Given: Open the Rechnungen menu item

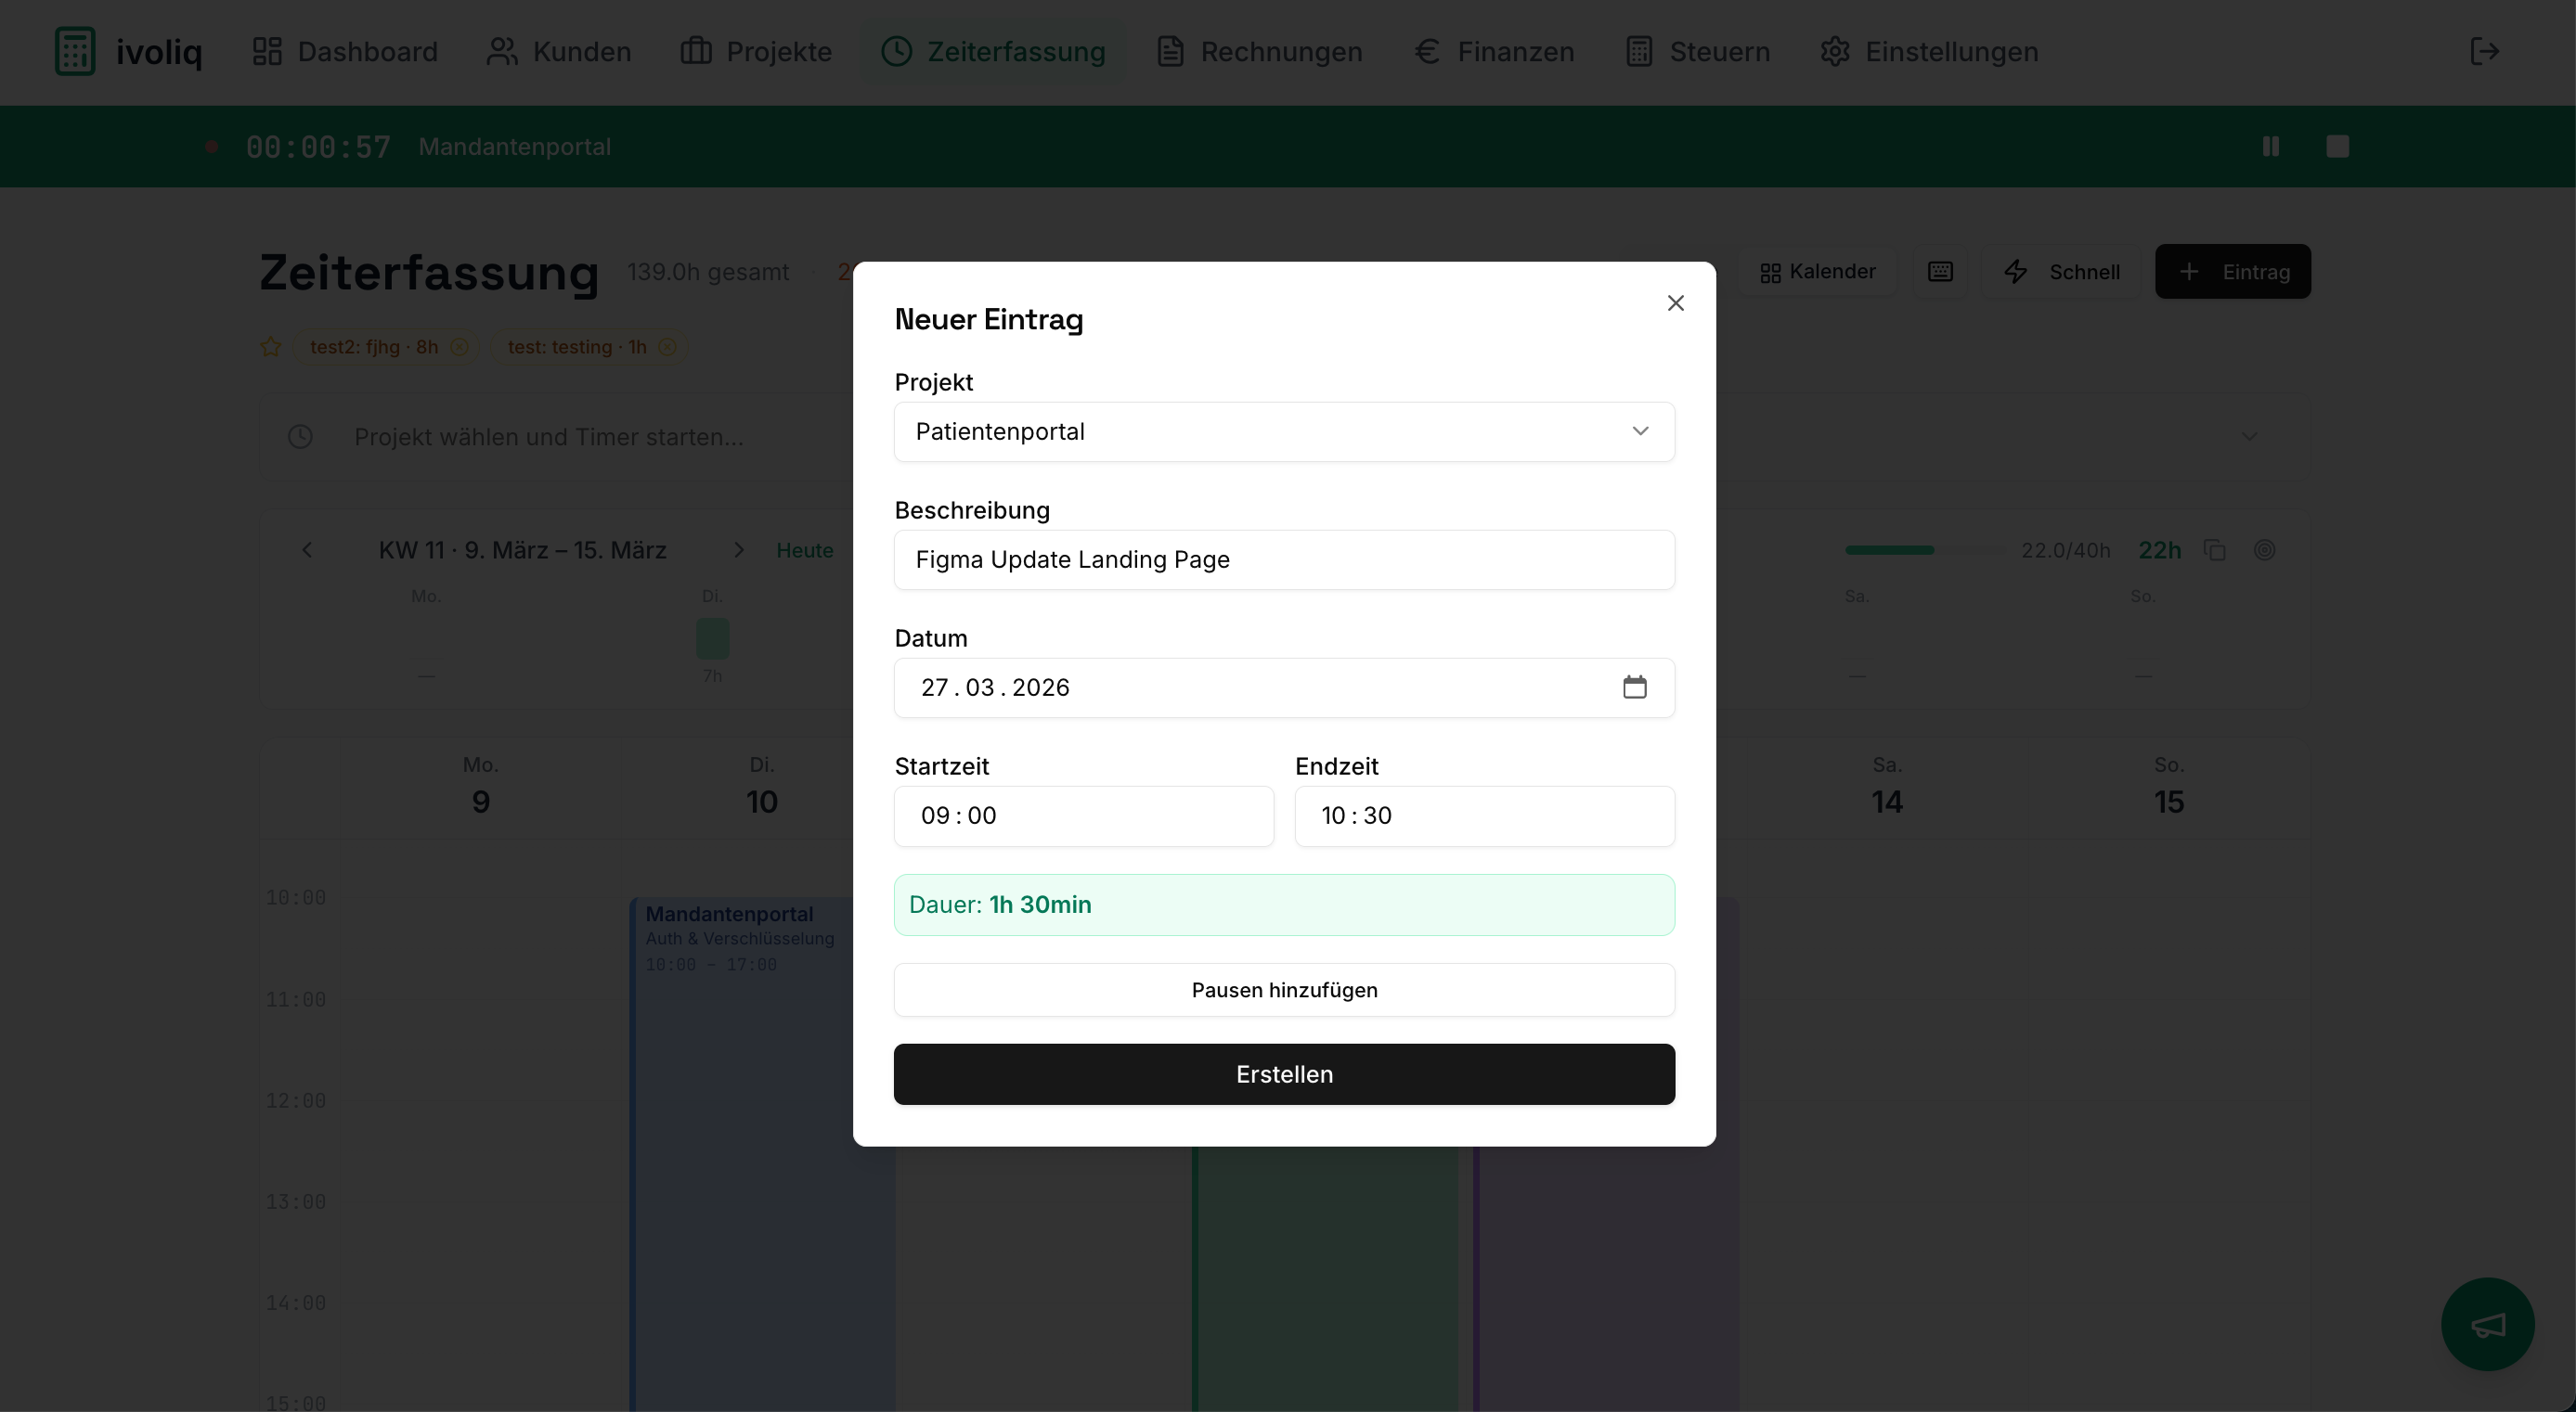Looking at the screenshot, I should pyautogui.click(x=1259, y=52).
